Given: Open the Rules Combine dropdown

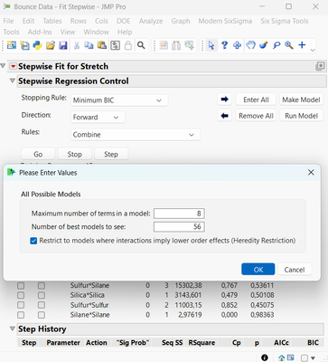Looking at the screenshot, I should coord(136,135).
